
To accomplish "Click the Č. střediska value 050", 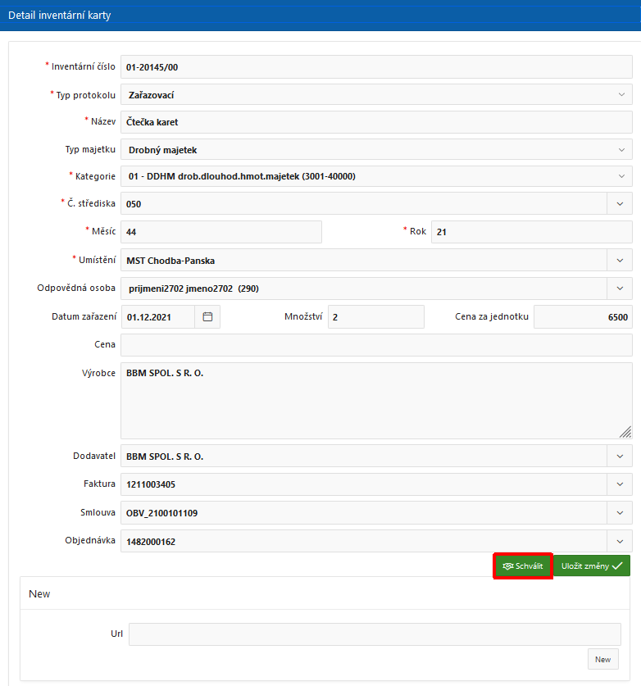I will [134, 204].
